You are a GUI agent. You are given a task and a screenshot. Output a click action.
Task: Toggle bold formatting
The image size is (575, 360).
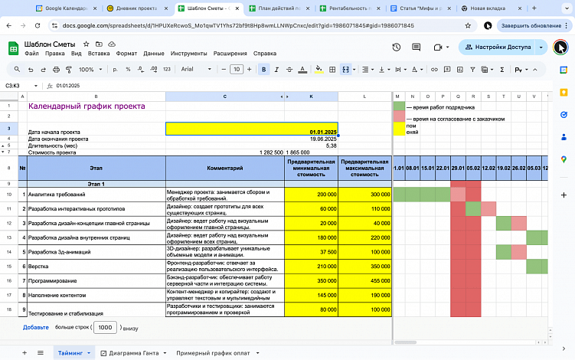pyautogui.click(x=264, y=70)
